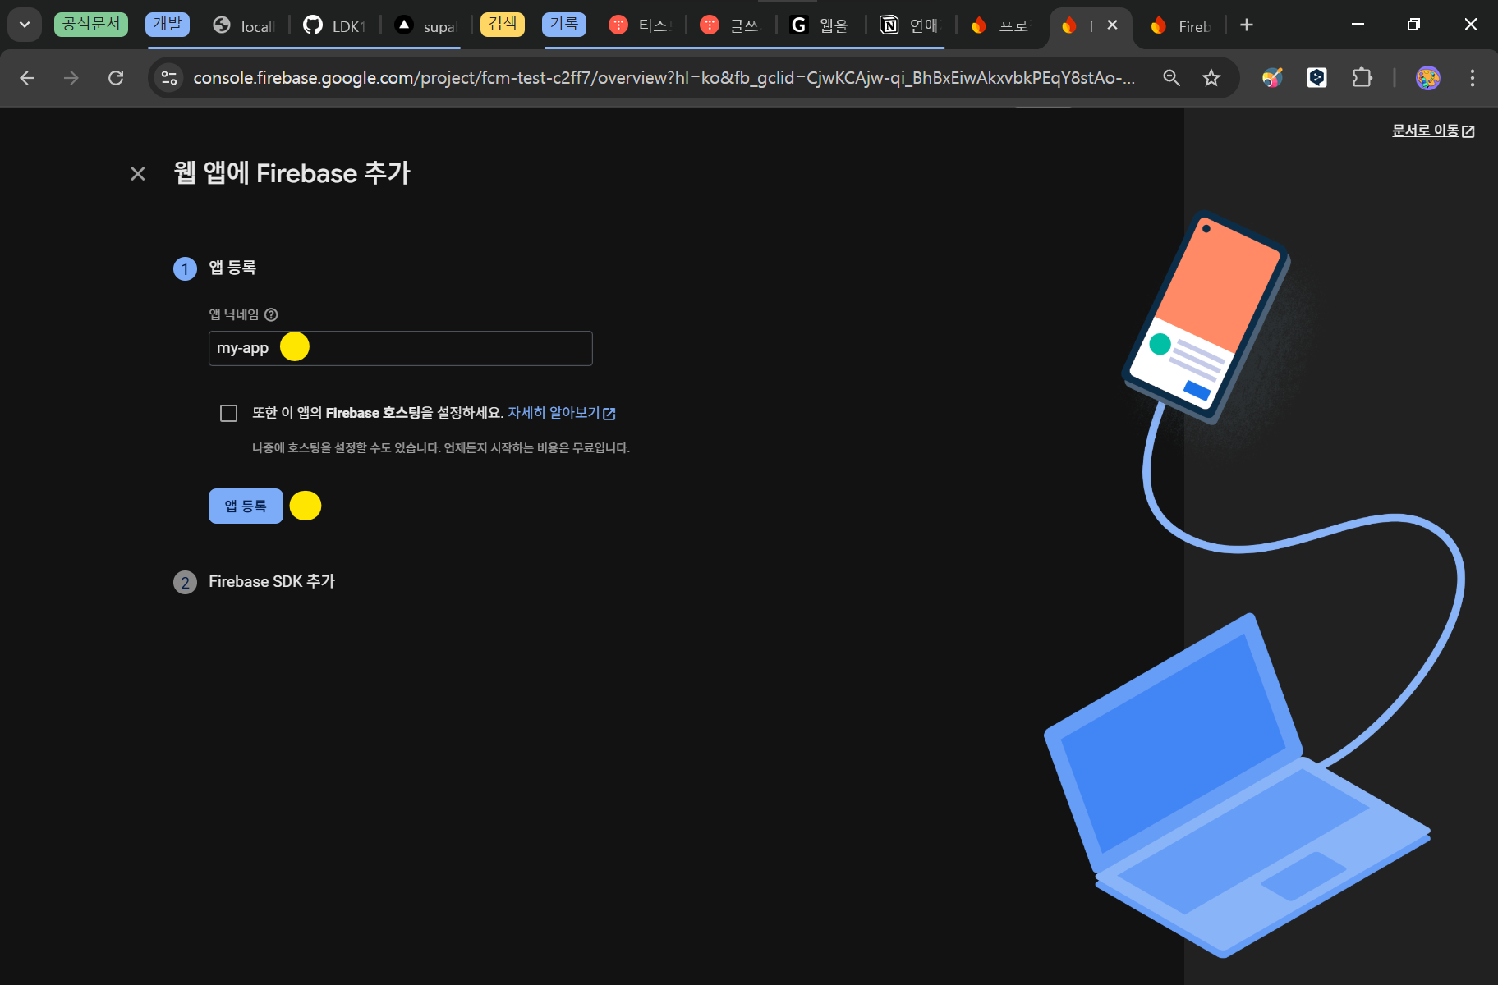
Task: Click the hexagon extension icon
Action: [1316, 78]
